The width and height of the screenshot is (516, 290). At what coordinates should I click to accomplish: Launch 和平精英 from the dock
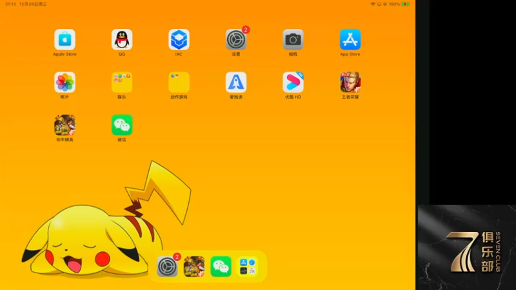pyautogui.click(x=194, y=267)
